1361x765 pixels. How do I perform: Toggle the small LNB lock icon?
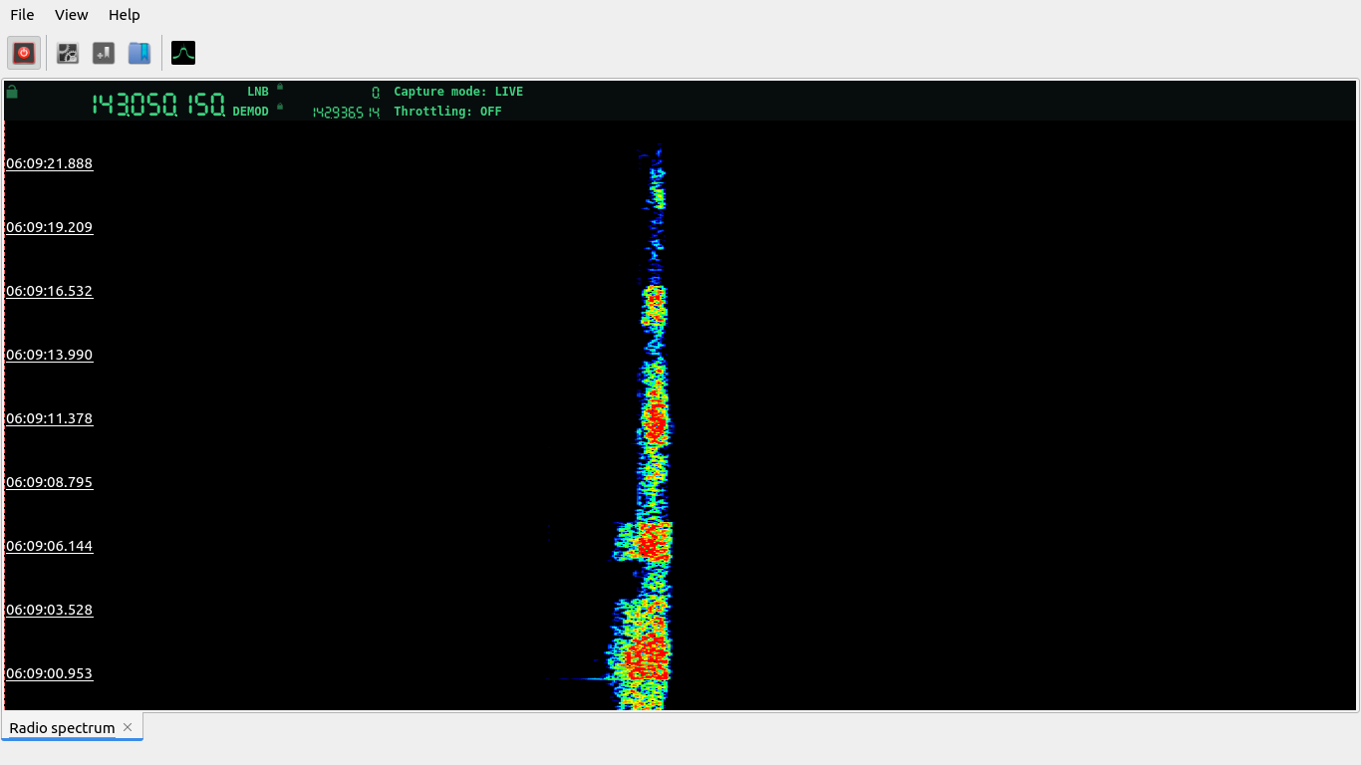tap(280, 87)
